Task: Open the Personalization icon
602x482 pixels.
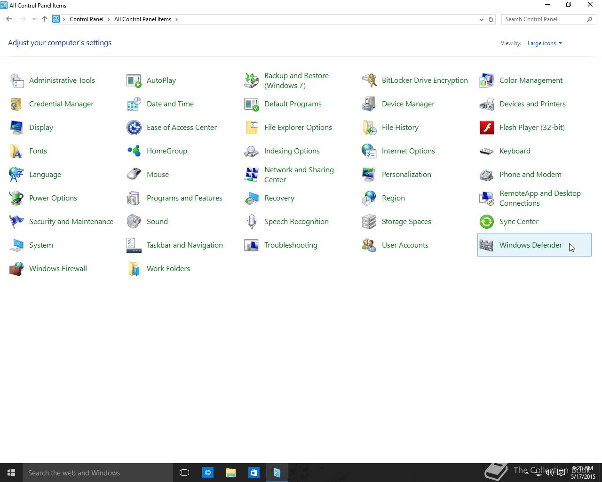Action: click(369, 175)
